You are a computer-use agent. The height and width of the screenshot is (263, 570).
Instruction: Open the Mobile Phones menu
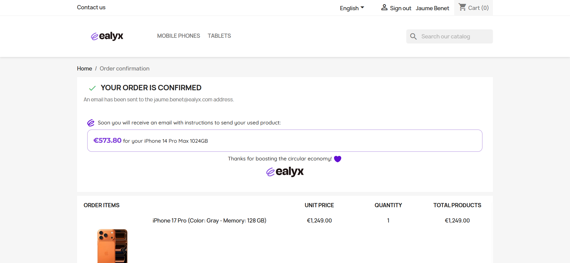[178, 36]
